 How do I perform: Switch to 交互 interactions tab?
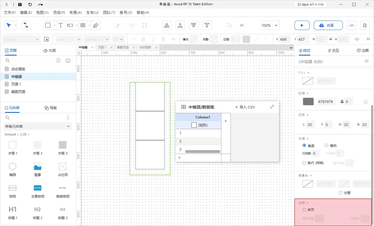[x=334, y=51]
